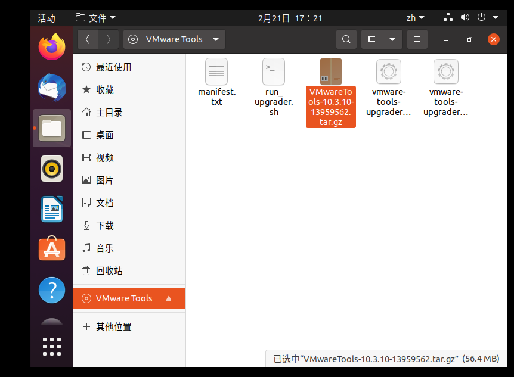Open 回收站 trash

pyautogui.click(x=129, y=270)
